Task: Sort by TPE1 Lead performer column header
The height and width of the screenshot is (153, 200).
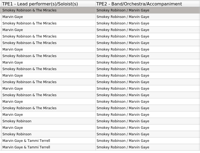Action: [x=40, y=4]
